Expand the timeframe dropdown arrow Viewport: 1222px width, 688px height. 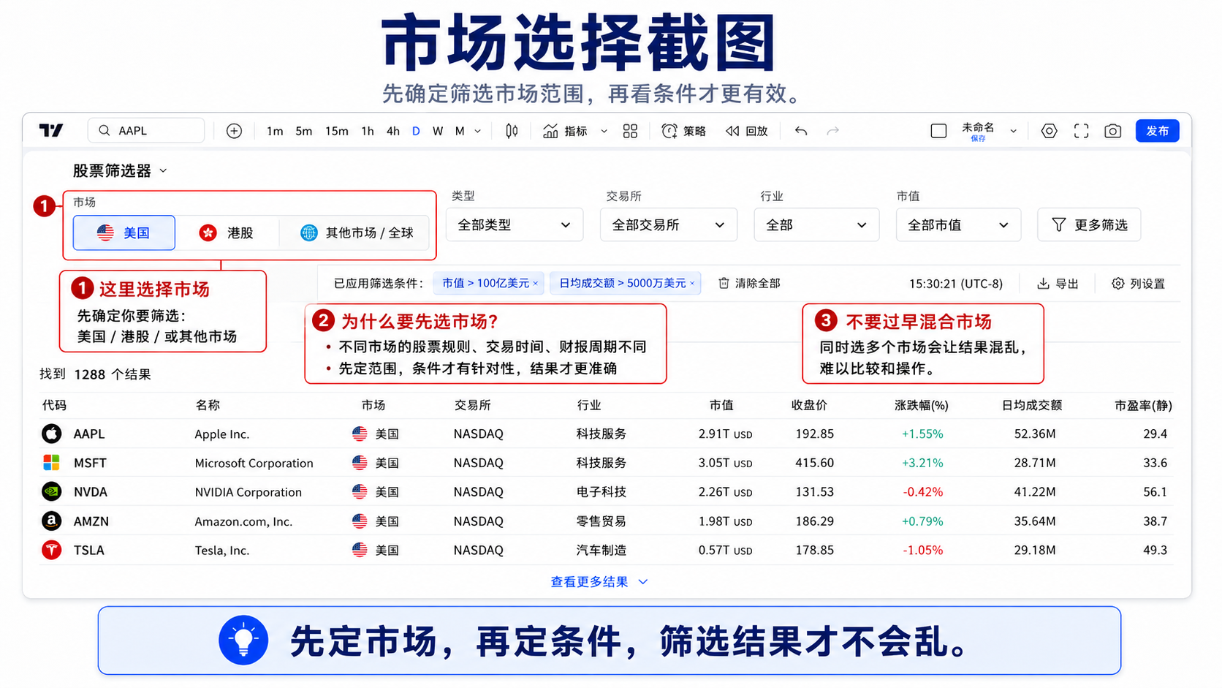478,132
